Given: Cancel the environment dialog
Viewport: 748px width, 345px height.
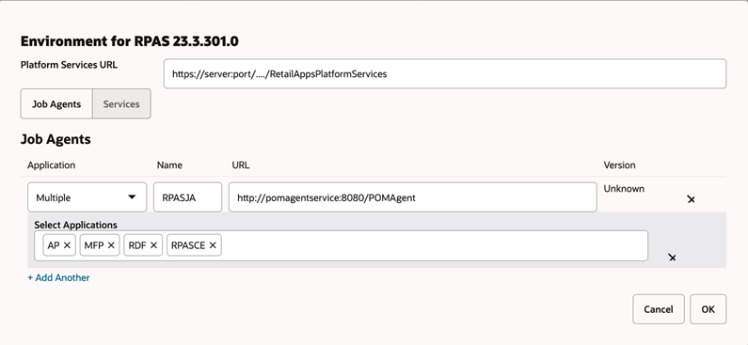Looking at the screenshot, I should pyautogui.click(x=659, y=309).
